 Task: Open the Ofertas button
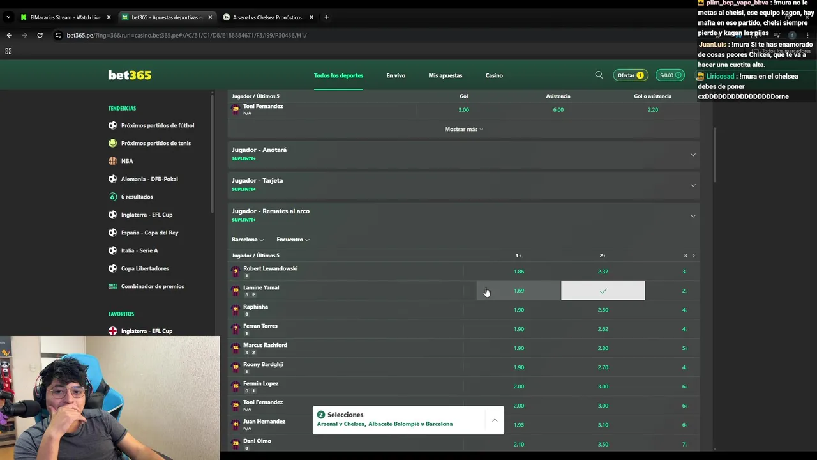pyautogui.click(x=629, y=75)
